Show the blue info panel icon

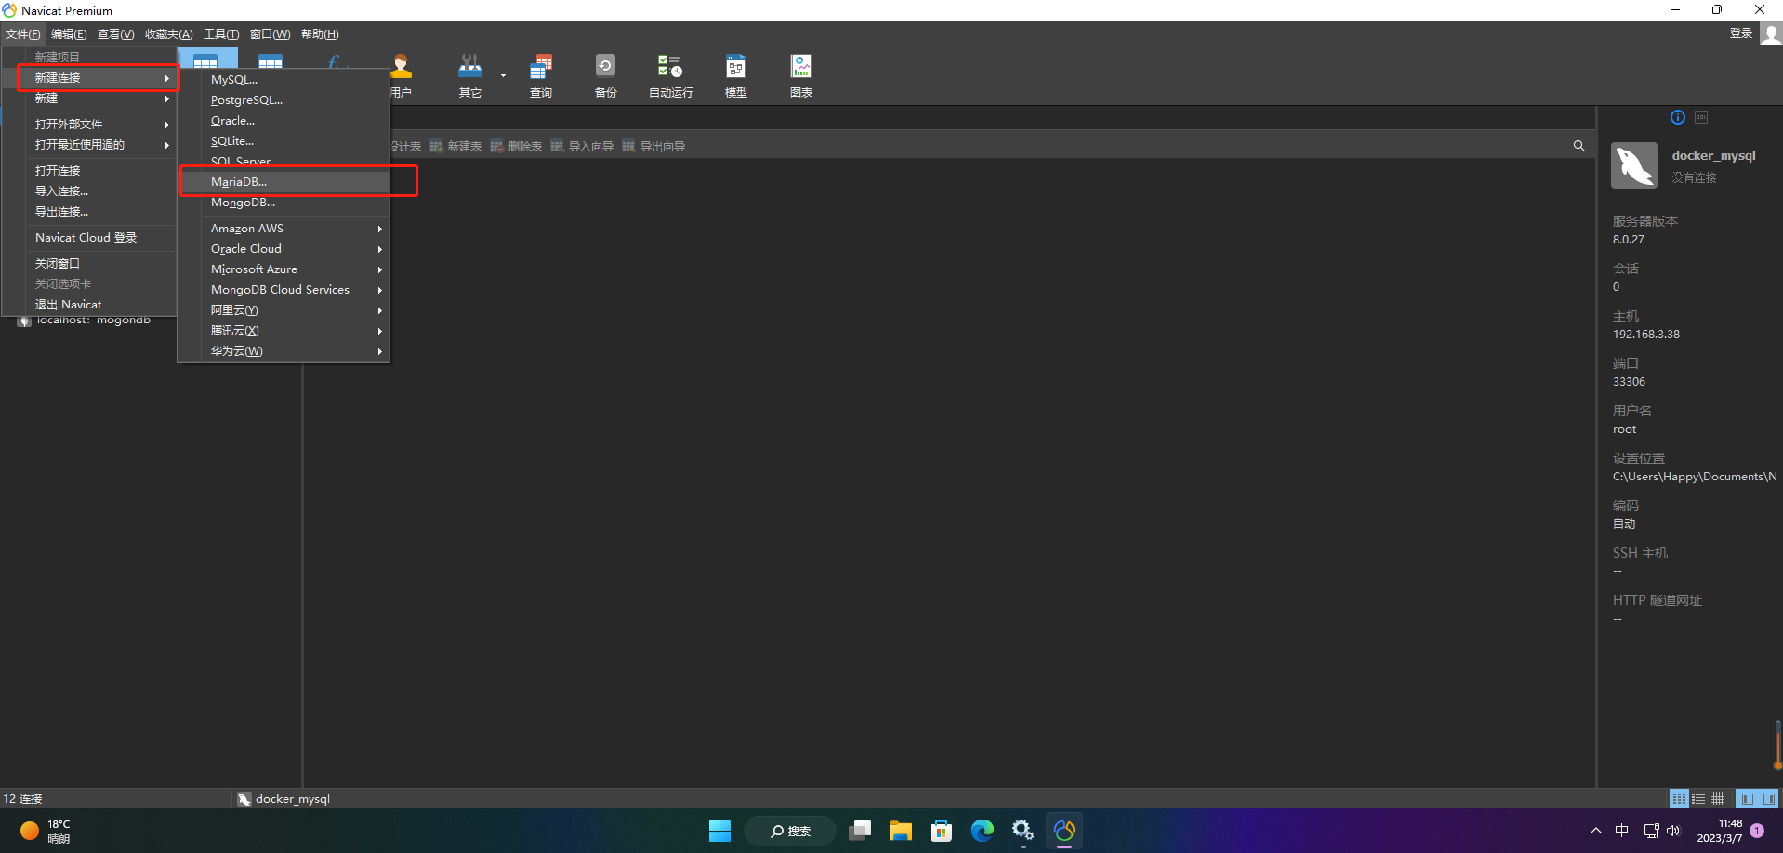(x=1677, y=117)
